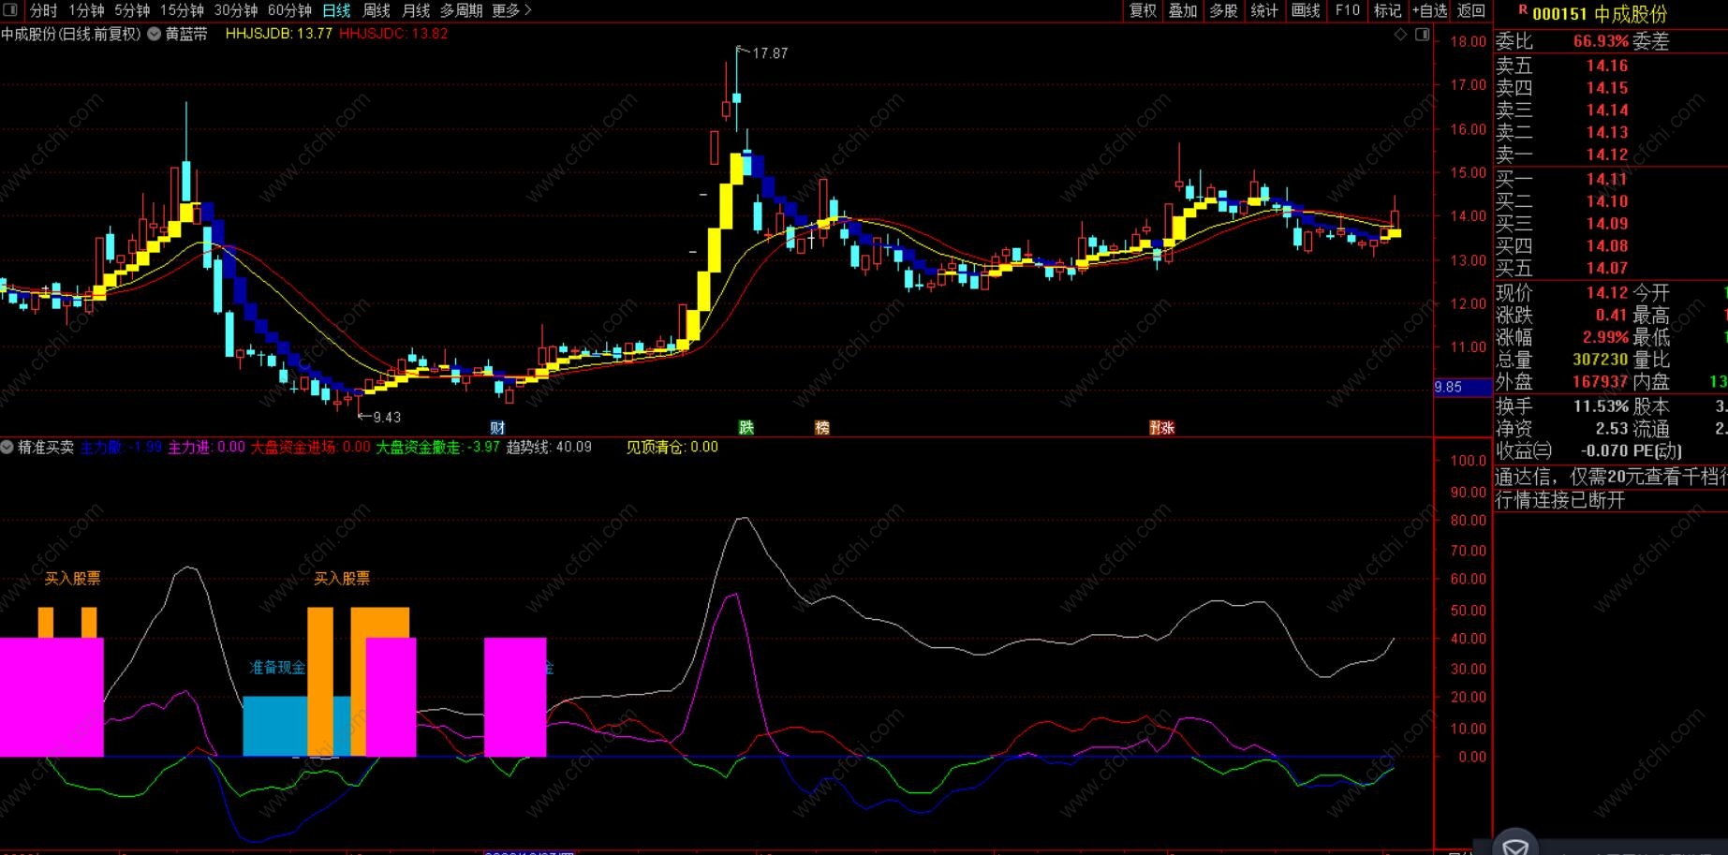Expand 黄蓝带 main indicator dropdown arrow
This screenshot has height=855, width=1728.
coord(155,34)
